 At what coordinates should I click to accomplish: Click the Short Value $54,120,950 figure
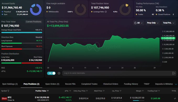coord(36,60)
